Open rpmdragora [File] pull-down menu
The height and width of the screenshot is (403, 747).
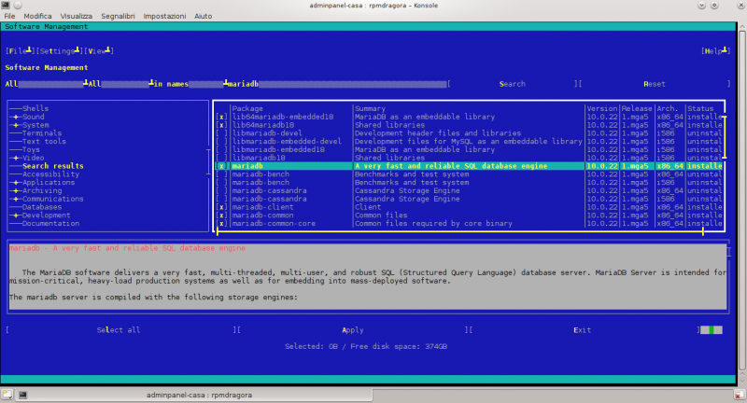tap(20, 51)
